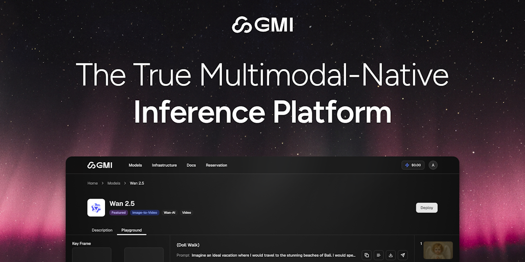Click the $0.00 credit balance button
The image size is (525, 262).
[413, 165]
